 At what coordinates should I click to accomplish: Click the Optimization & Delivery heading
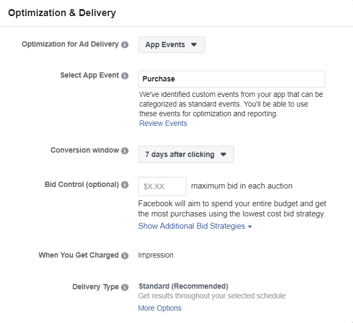[x=62, y=12]
